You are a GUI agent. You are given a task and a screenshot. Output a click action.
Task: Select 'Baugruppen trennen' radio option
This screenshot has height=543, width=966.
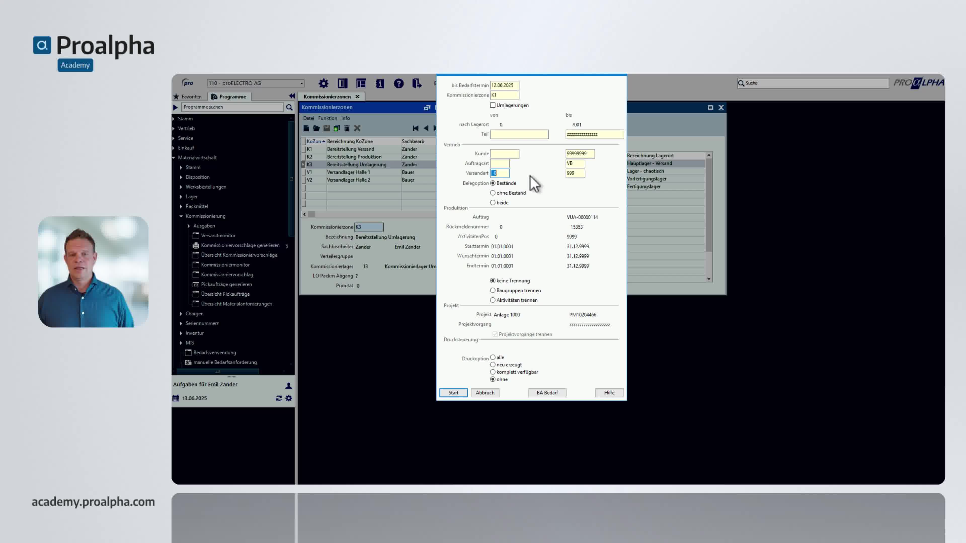[493, 290]
